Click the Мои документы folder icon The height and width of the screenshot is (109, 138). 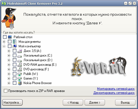[x=15, y=42]
